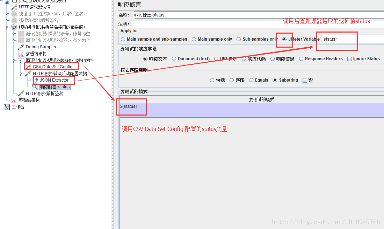
Task: Click the 工作台 workbench icon
Action: 7,107
